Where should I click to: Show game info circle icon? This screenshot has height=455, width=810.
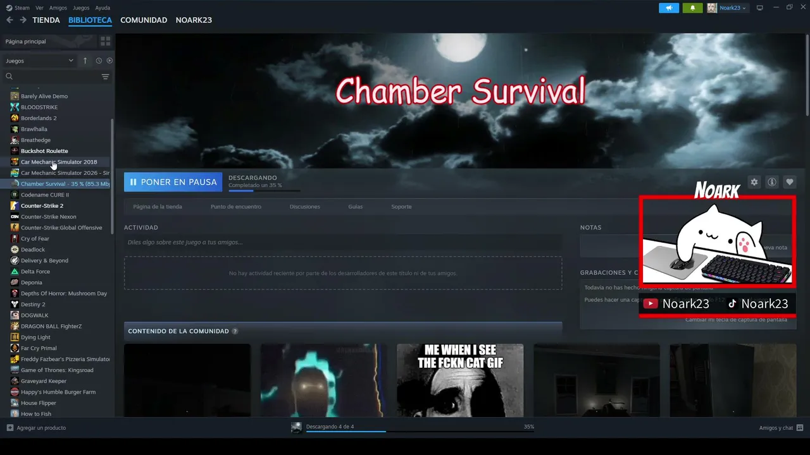tap(772, 182)
